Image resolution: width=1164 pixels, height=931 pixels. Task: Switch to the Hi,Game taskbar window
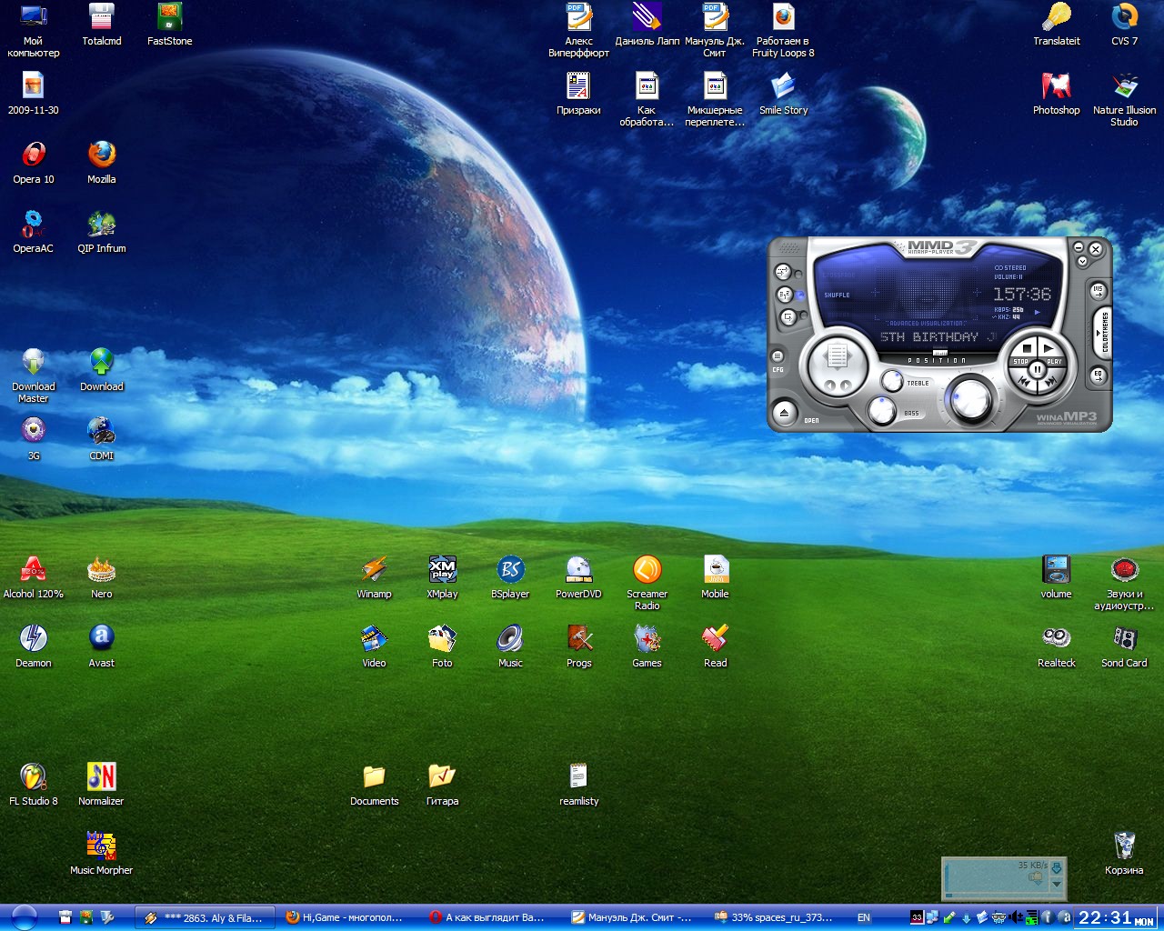tap(345, 917)
